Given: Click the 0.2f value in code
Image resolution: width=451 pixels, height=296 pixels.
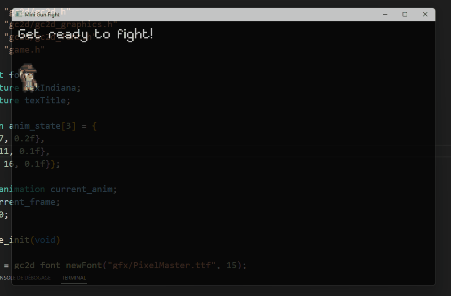Looking at the screenshot, I should coord(27,139).
